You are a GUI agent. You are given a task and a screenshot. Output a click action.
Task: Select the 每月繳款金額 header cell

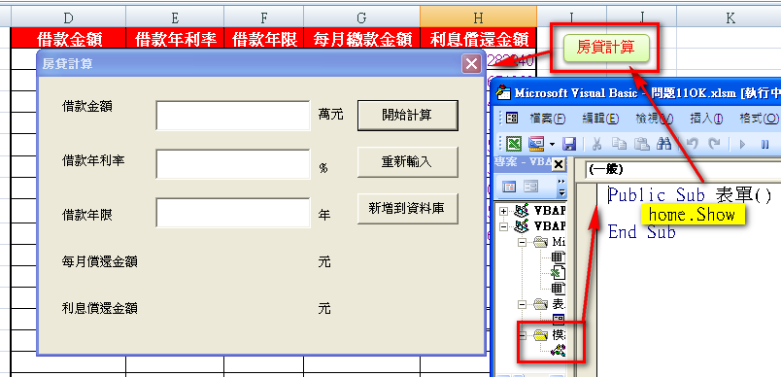click(x=361, y=38)
